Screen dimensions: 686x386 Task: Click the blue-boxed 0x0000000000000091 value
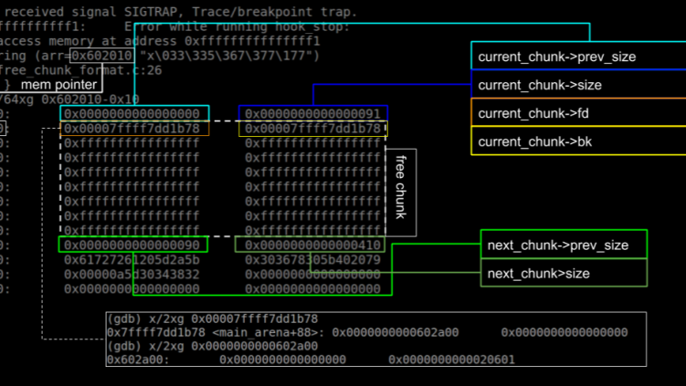point(313,114)
